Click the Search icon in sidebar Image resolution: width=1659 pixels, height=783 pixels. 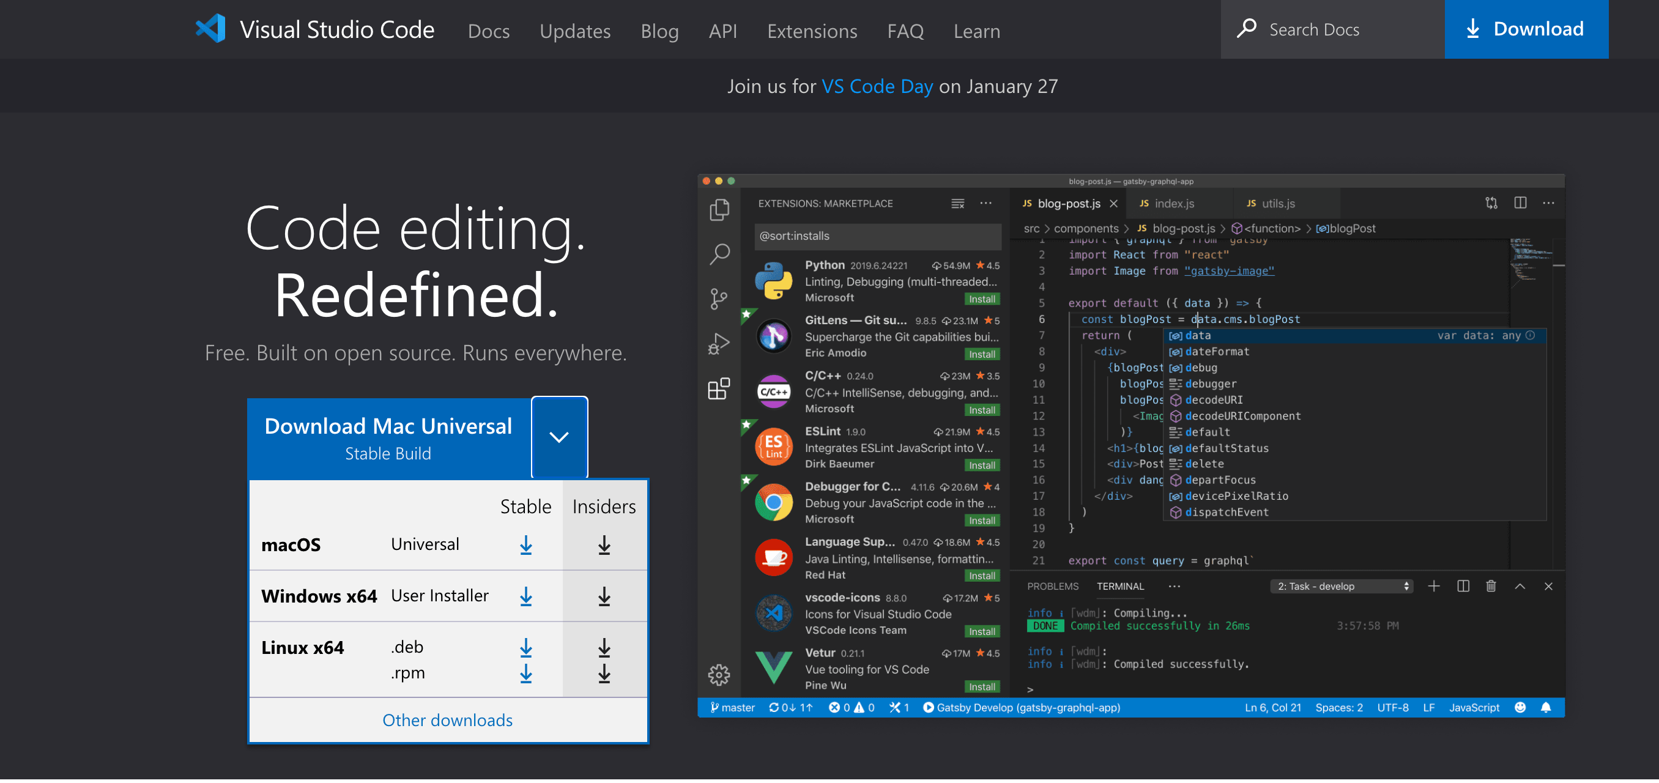pos(719,253)
